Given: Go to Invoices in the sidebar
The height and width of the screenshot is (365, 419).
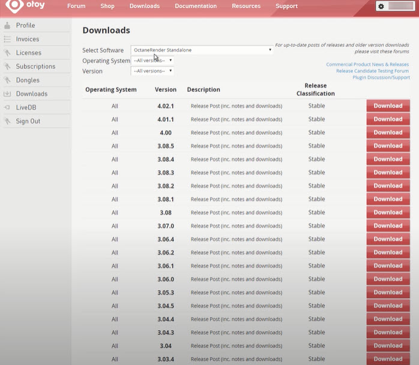Looking at the screenshot, I should pos(28,39).
